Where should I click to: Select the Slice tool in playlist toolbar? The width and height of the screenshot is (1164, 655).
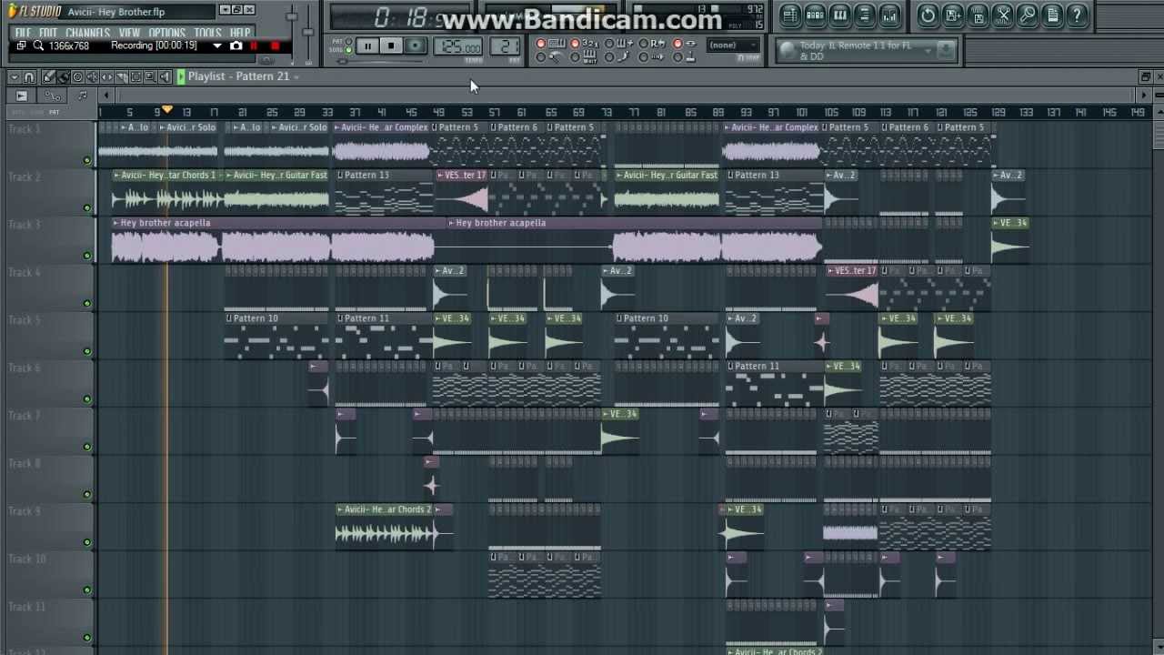[x=122, y=77]
